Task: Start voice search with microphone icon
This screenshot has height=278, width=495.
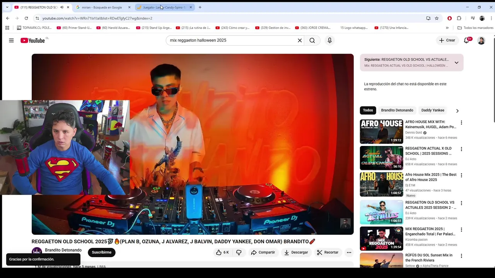Action: point(329,41)
